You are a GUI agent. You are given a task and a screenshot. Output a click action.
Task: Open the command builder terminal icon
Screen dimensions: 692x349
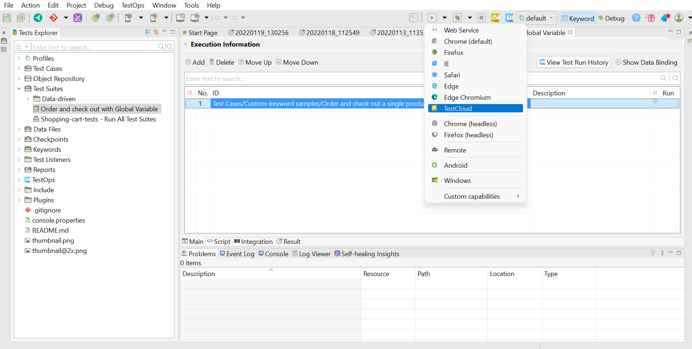pyautogui.click(x=414, y=18)
